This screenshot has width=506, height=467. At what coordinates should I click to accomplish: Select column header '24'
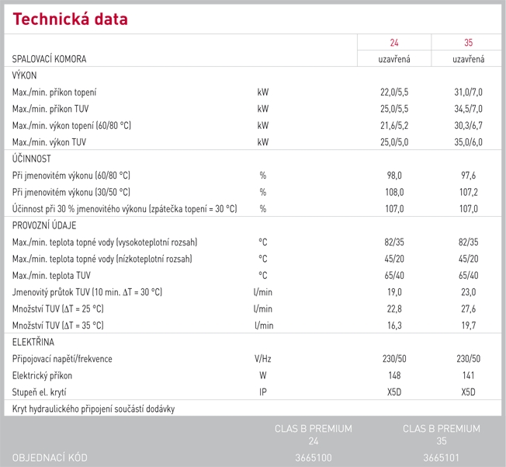(394, 42)
